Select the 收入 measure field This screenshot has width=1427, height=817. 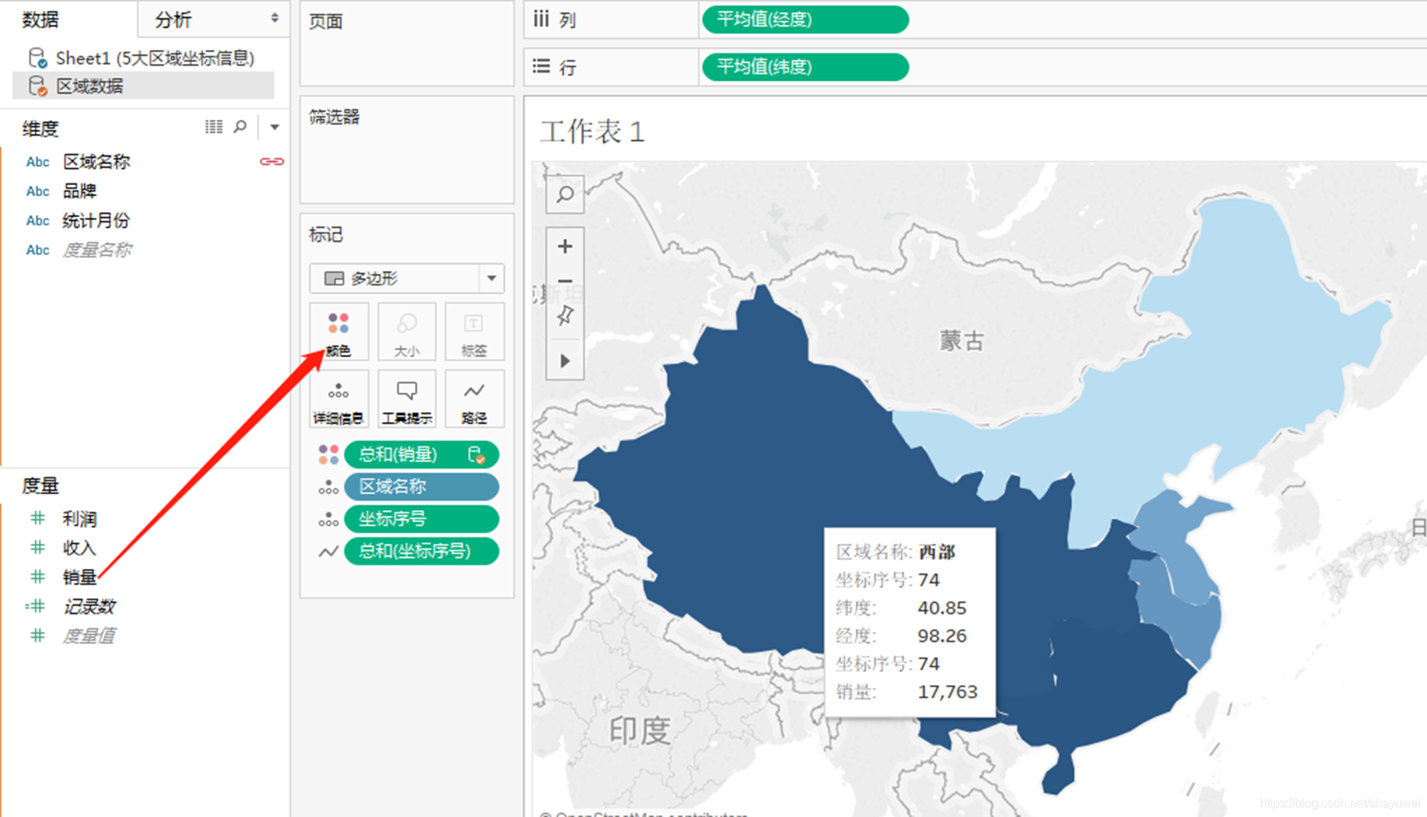point(79,548)
